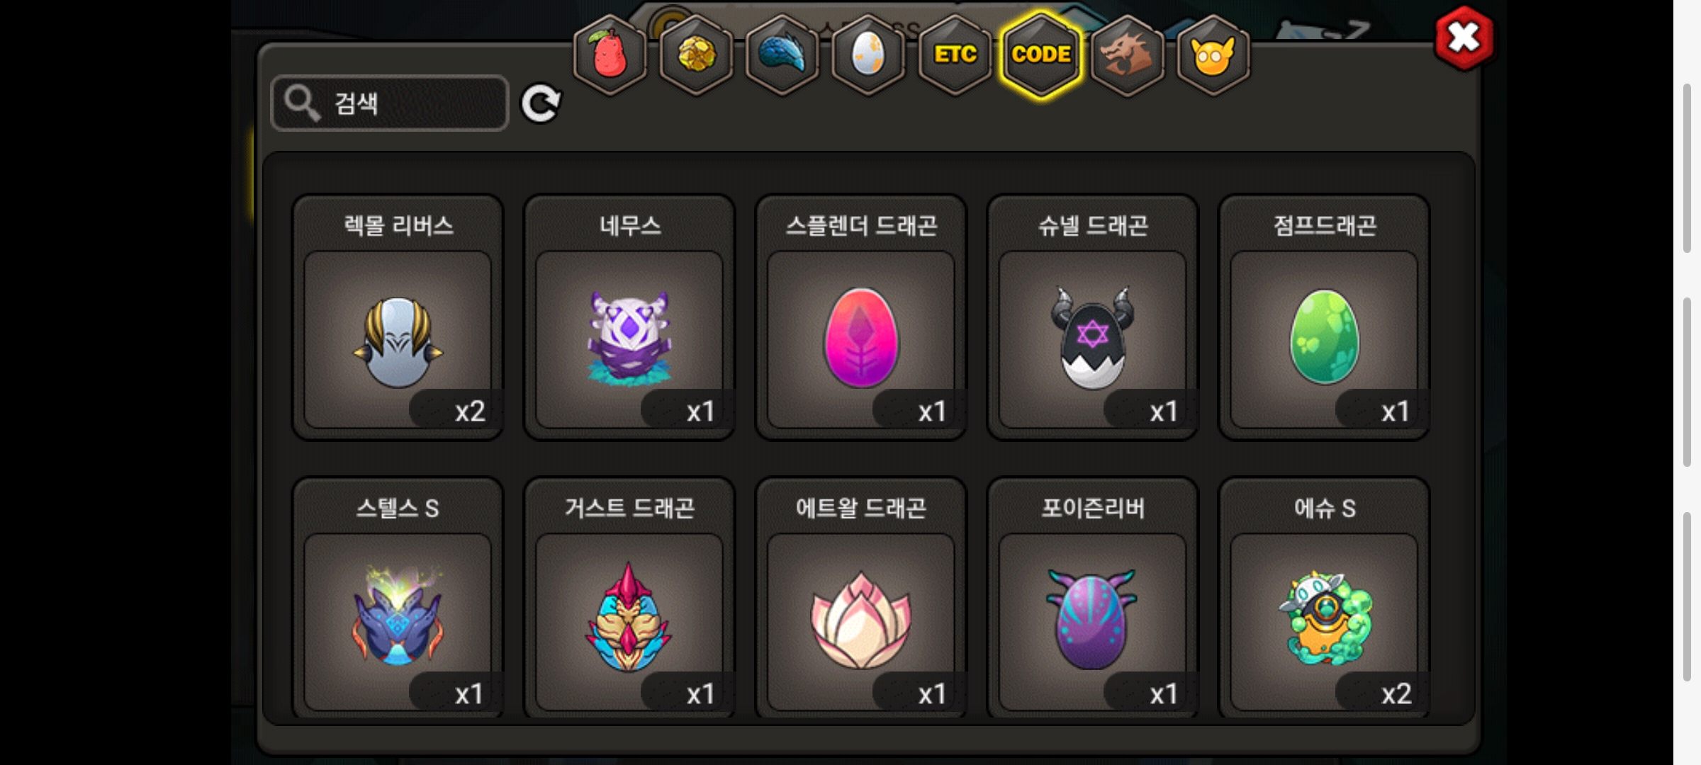Choose the 스플렌더 드래곤 pink egg
The image size is (1701, 765).
[x=861, y=317]
